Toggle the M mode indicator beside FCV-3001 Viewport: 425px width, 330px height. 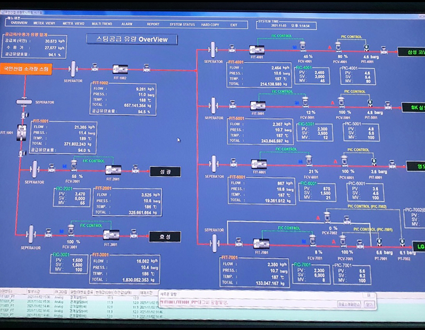click(x=63, y=231)
